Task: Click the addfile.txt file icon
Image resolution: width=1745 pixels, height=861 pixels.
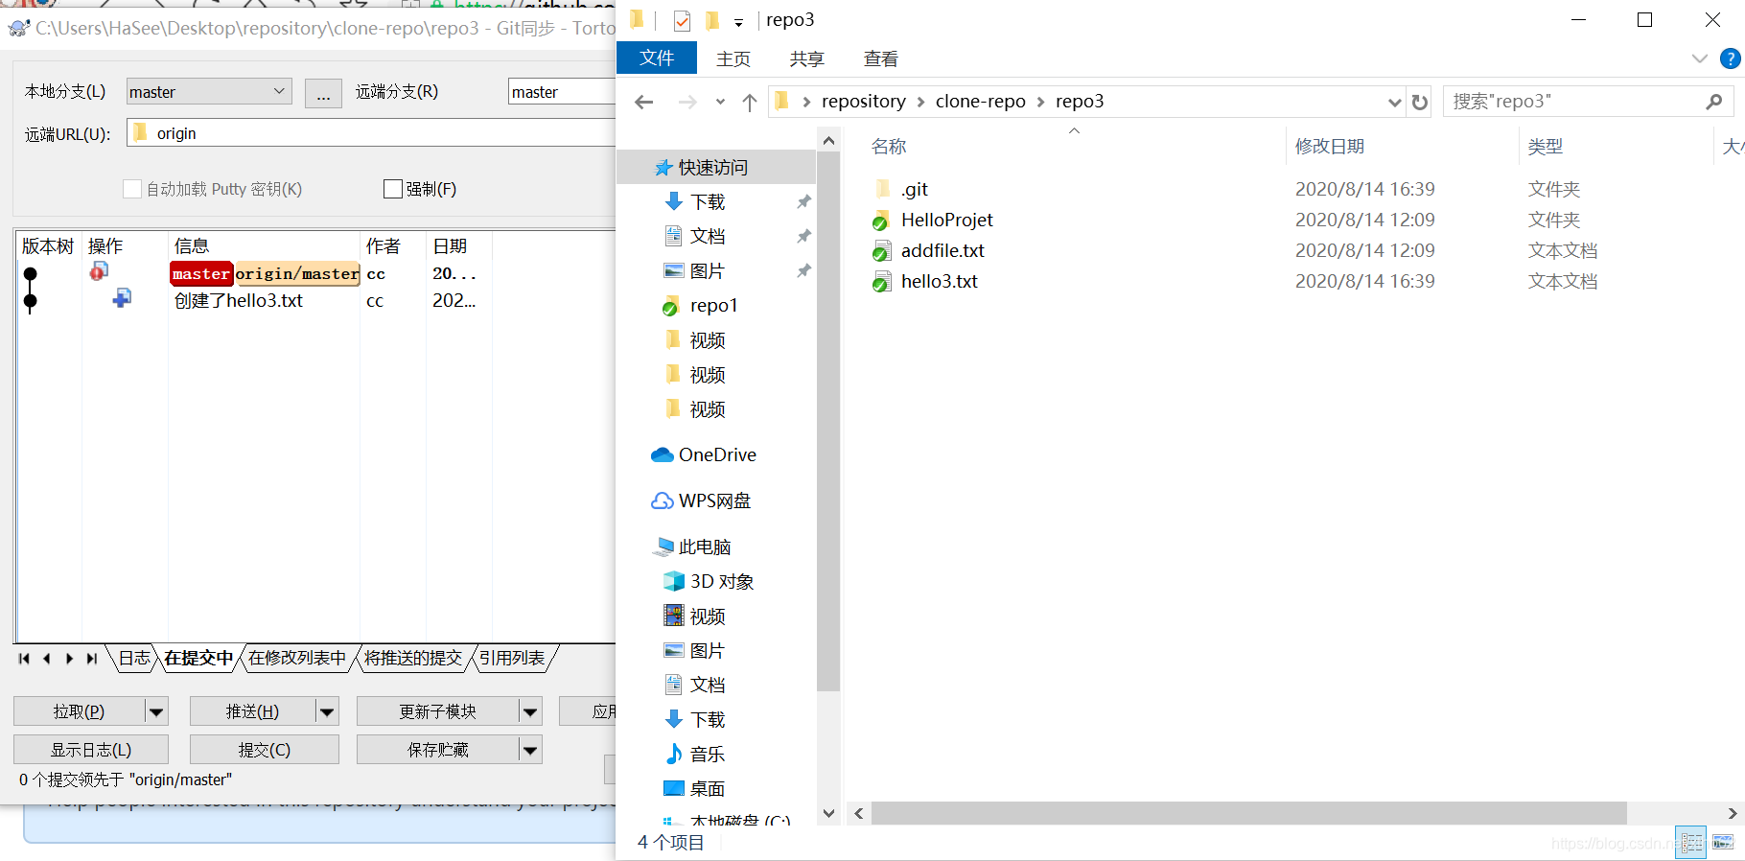Action: [x=881, y=251]
